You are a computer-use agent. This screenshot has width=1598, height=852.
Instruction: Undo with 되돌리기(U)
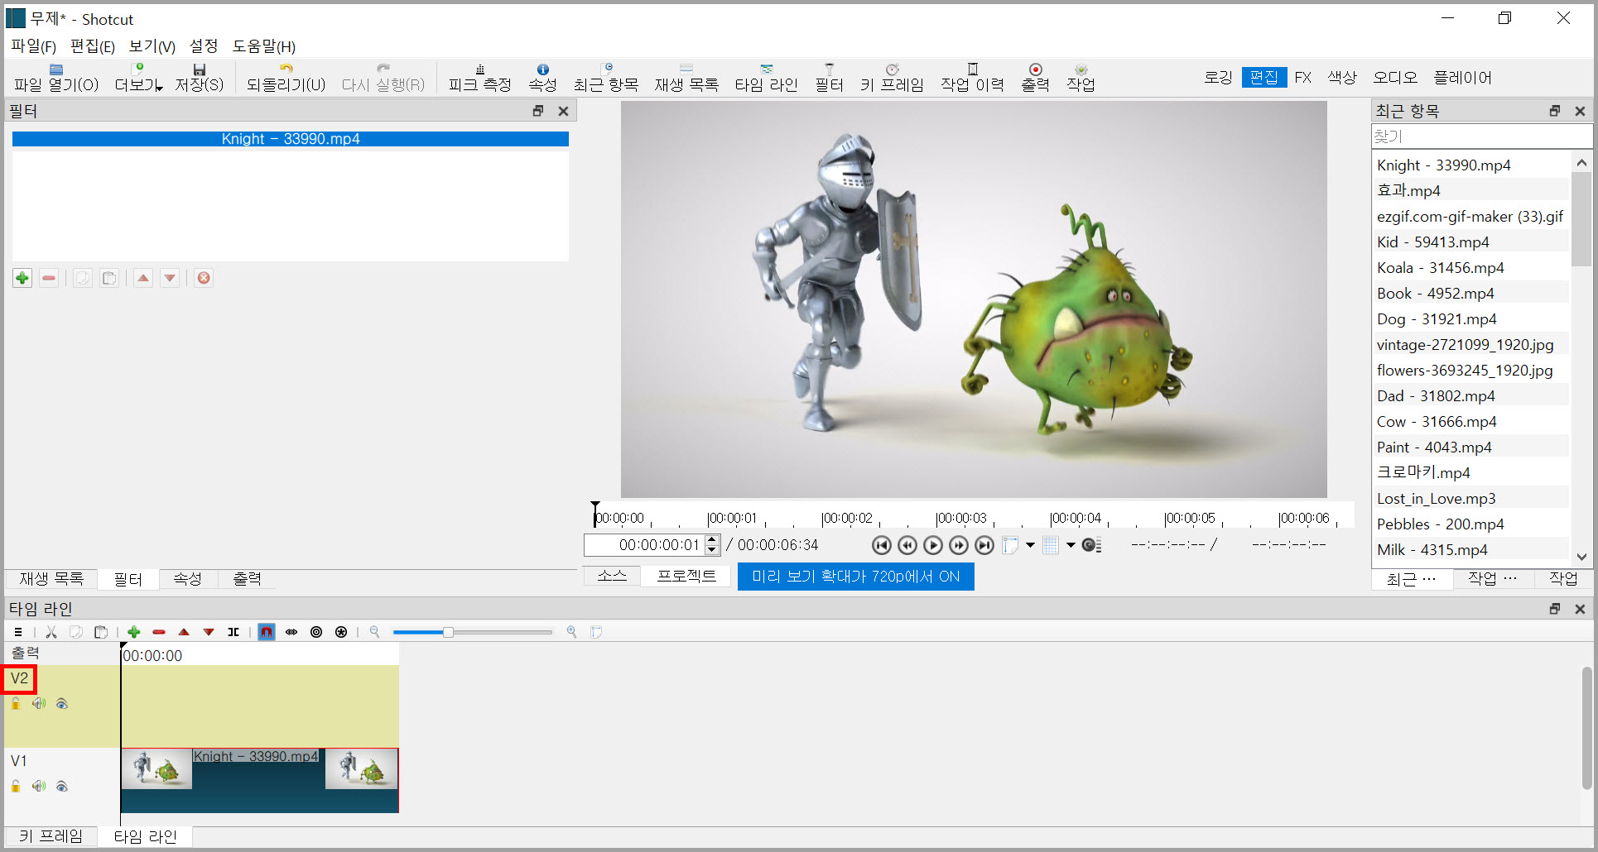pos(286,78)
